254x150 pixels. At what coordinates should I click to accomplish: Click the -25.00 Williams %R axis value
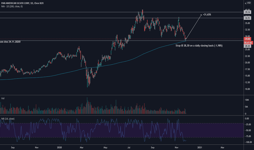click(x=247, y=125)
